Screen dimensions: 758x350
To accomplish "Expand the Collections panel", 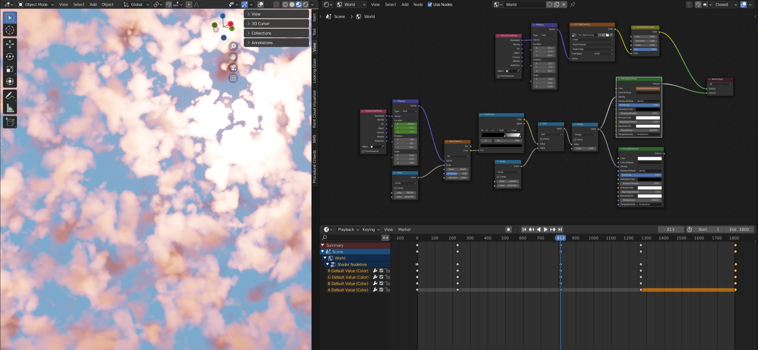I will [x=277, y=33].
